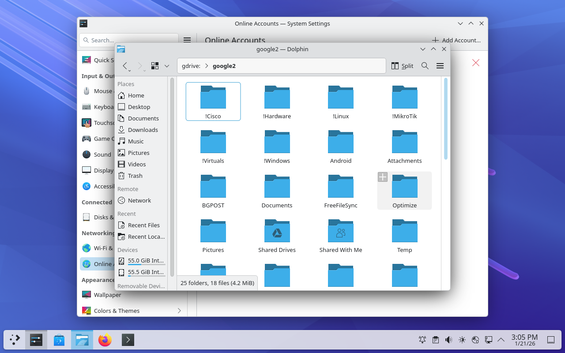
Task: Launch Firefox from the taskbar
Action: [105, 340]
